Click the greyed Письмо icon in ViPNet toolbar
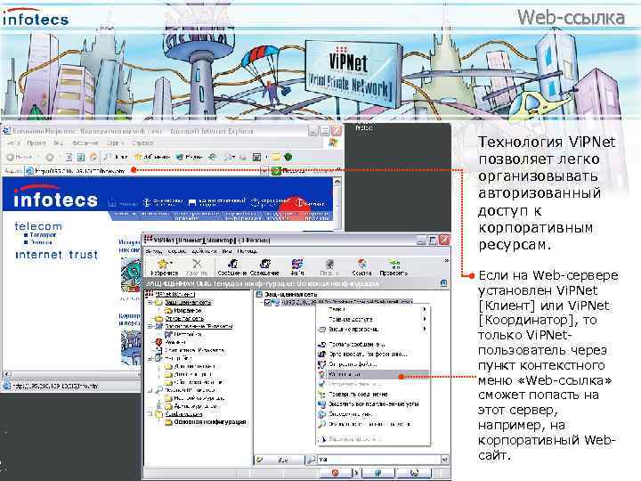 [329, 265]
